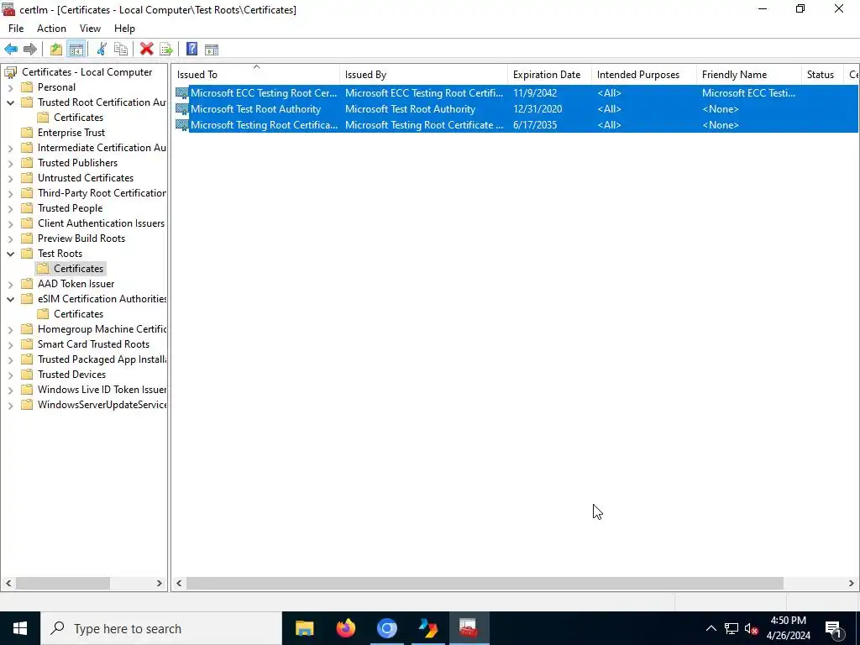Image resolution: width=860 pixels, height=645 pixels.
Task: Click the muted volume tray icon
Action: coord(752,628)
